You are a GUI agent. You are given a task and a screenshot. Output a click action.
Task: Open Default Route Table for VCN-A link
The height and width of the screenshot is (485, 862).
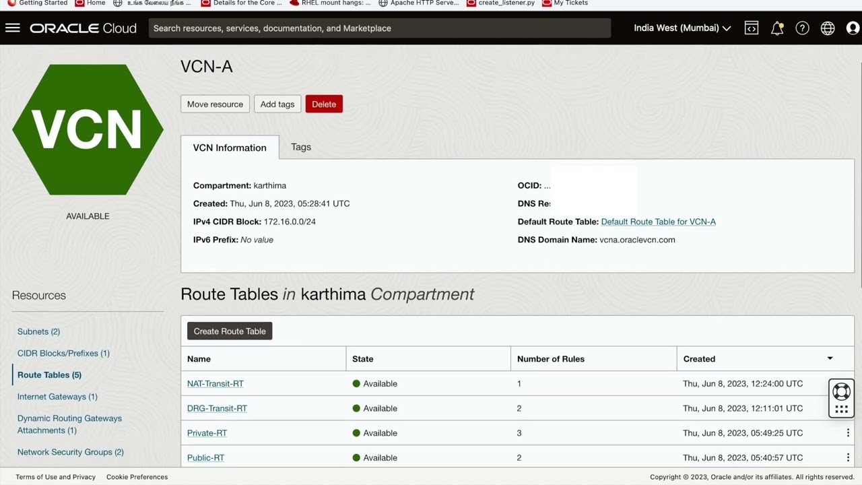(658, 222)
